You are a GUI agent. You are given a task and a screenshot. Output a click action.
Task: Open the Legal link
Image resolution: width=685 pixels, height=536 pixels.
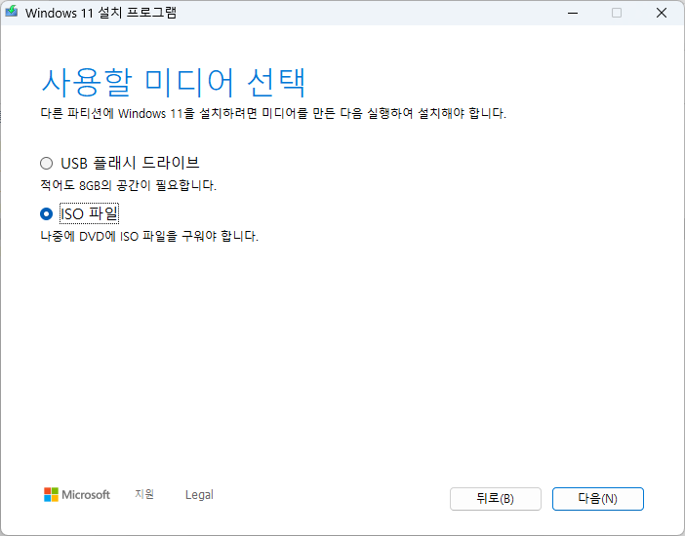click(x=199, y=494)
